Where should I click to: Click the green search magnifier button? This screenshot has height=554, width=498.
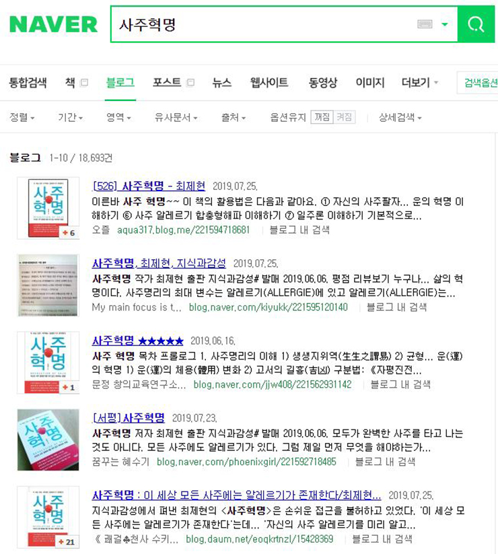(475, 24)
